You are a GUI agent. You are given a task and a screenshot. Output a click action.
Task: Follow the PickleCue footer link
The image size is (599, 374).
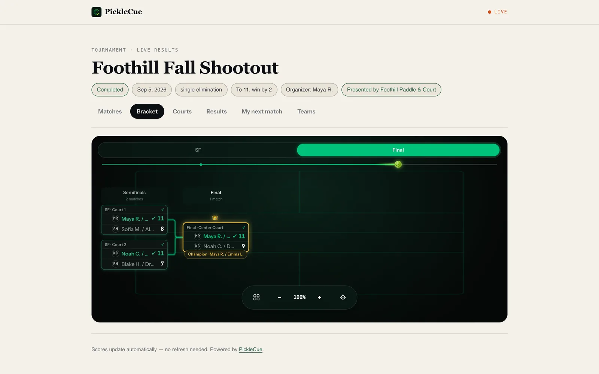pos(250,349)
